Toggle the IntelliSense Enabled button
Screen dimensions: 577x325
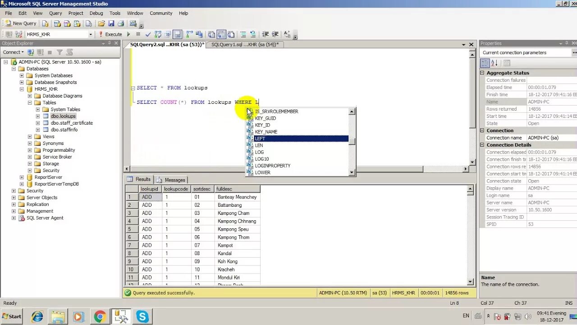click(x=177, y=34)
